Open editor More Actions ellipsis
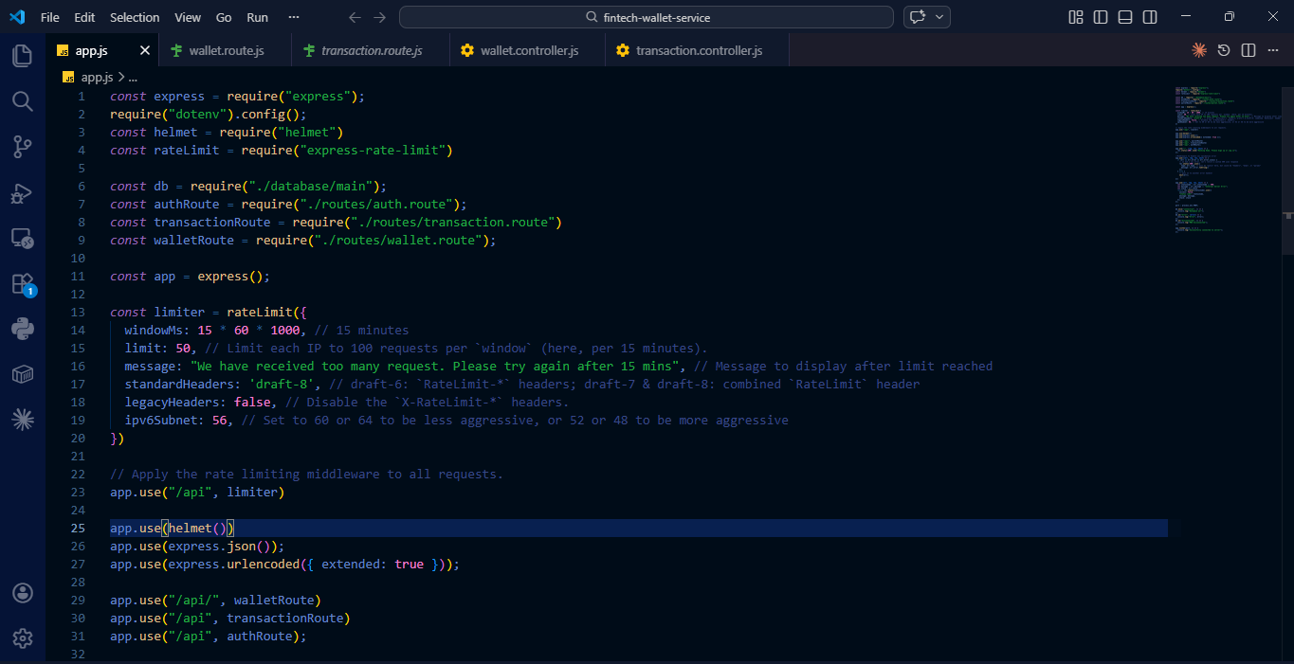The width and height of the screenshot is (1294, 664). [1273, 50]
